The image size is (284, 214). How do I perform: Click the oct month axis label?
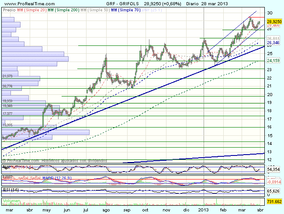(145, 210)
